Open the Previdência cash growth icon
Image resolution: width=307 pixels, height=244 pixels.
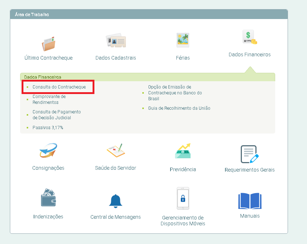(x=183, y=151)
